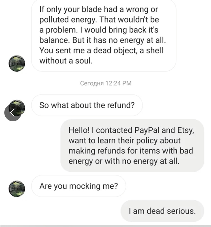Click the word "Hello!" in the outgoing message

pos(79,130)
